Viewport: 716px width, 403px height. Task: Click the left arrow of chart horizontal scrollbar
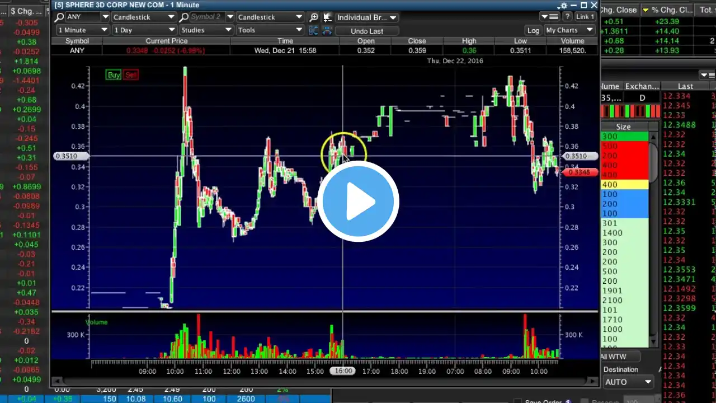tap(56, 381)
